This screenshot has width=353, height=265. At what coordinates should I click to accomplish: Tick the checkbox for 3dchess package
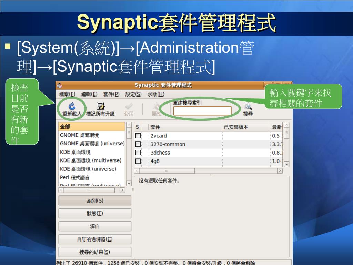point(138,153)
